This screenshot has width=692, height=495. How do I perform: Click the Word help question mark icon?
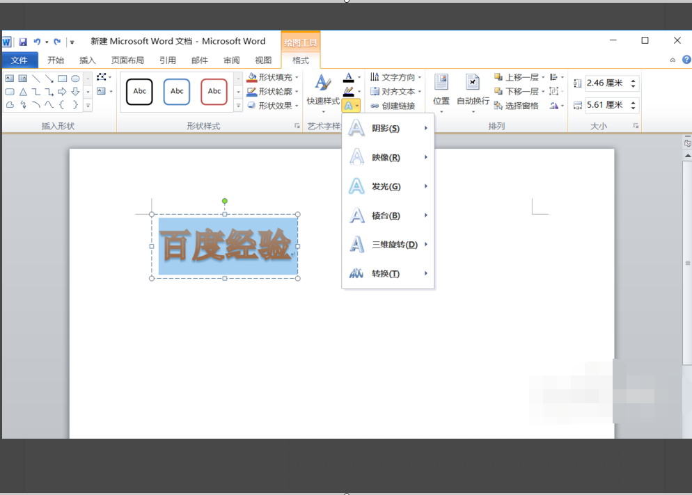[x=686, y=60]
